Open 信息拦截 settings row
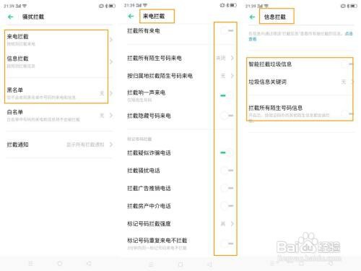This screenshot has height=271, width=361. point(60,61)
